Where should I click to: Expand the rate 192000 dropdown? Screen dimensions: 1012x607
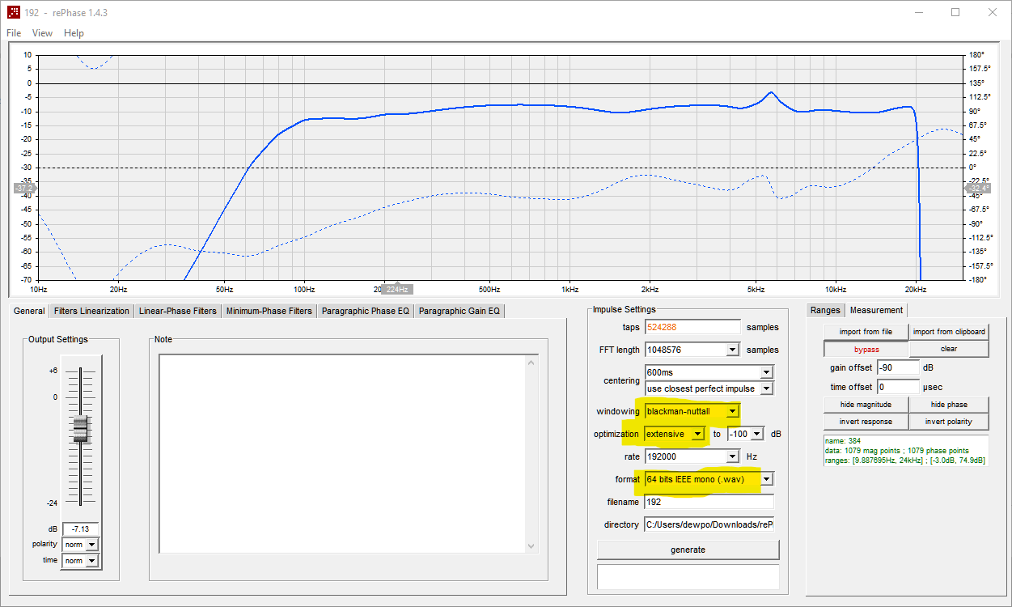click(692, 456)
